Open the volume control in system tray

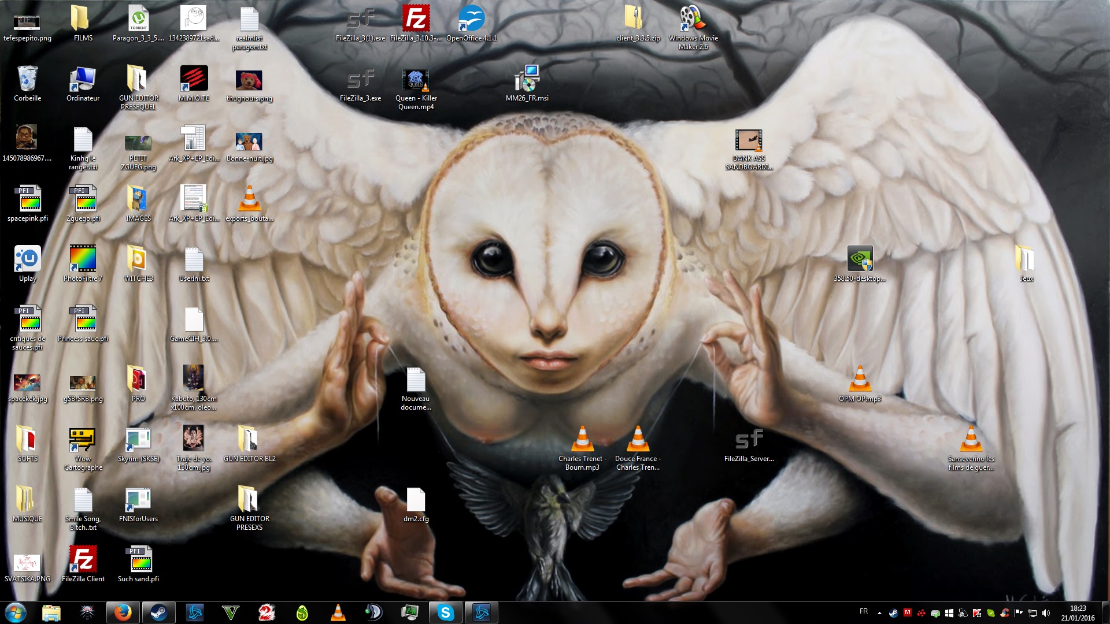coord(1046,613)
